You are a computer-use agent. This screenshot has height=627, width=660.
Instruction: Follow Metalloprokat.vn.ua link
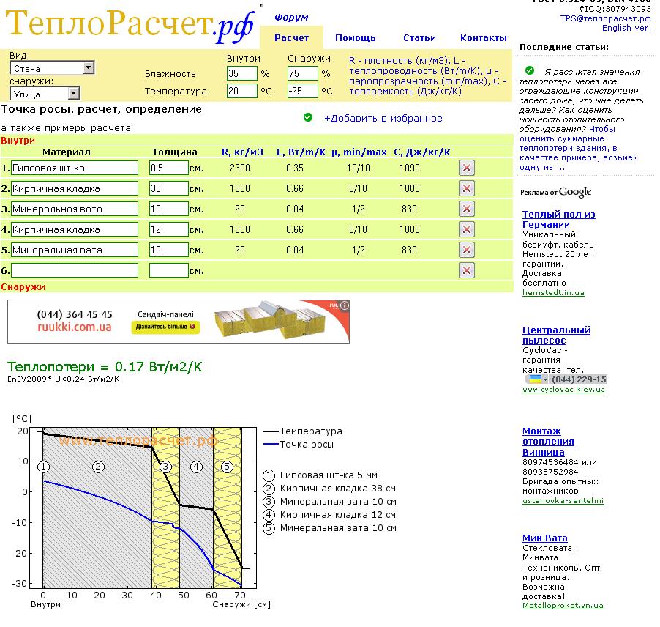[563, 606]
